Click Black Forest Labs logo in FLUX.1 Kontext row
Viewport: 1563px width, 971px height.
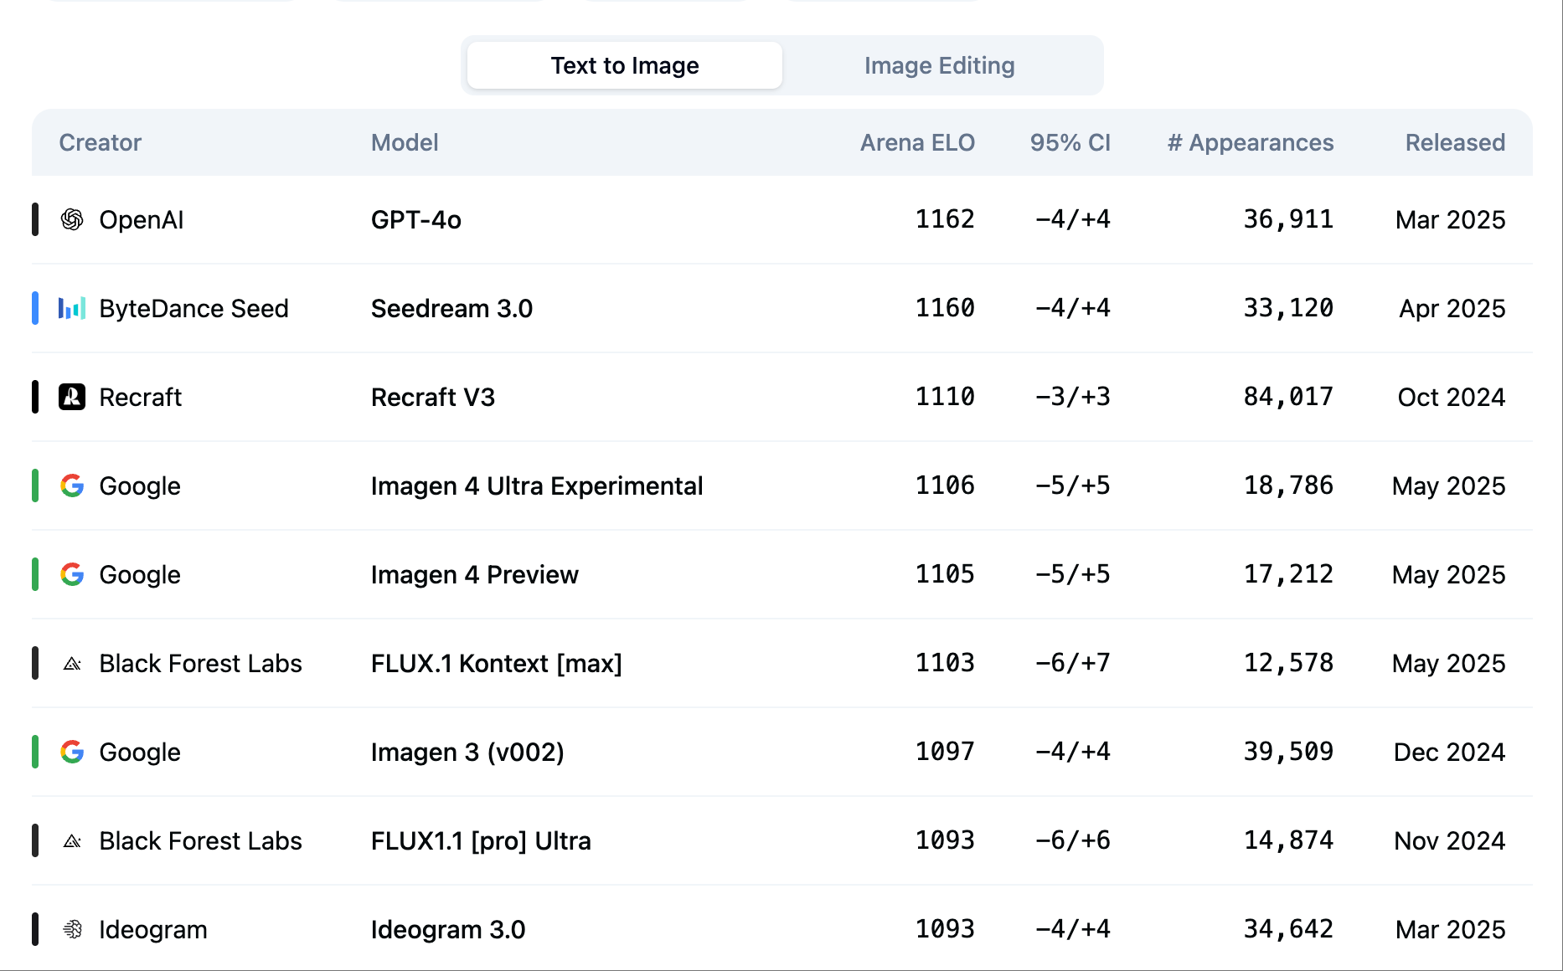tap(72, 664)
